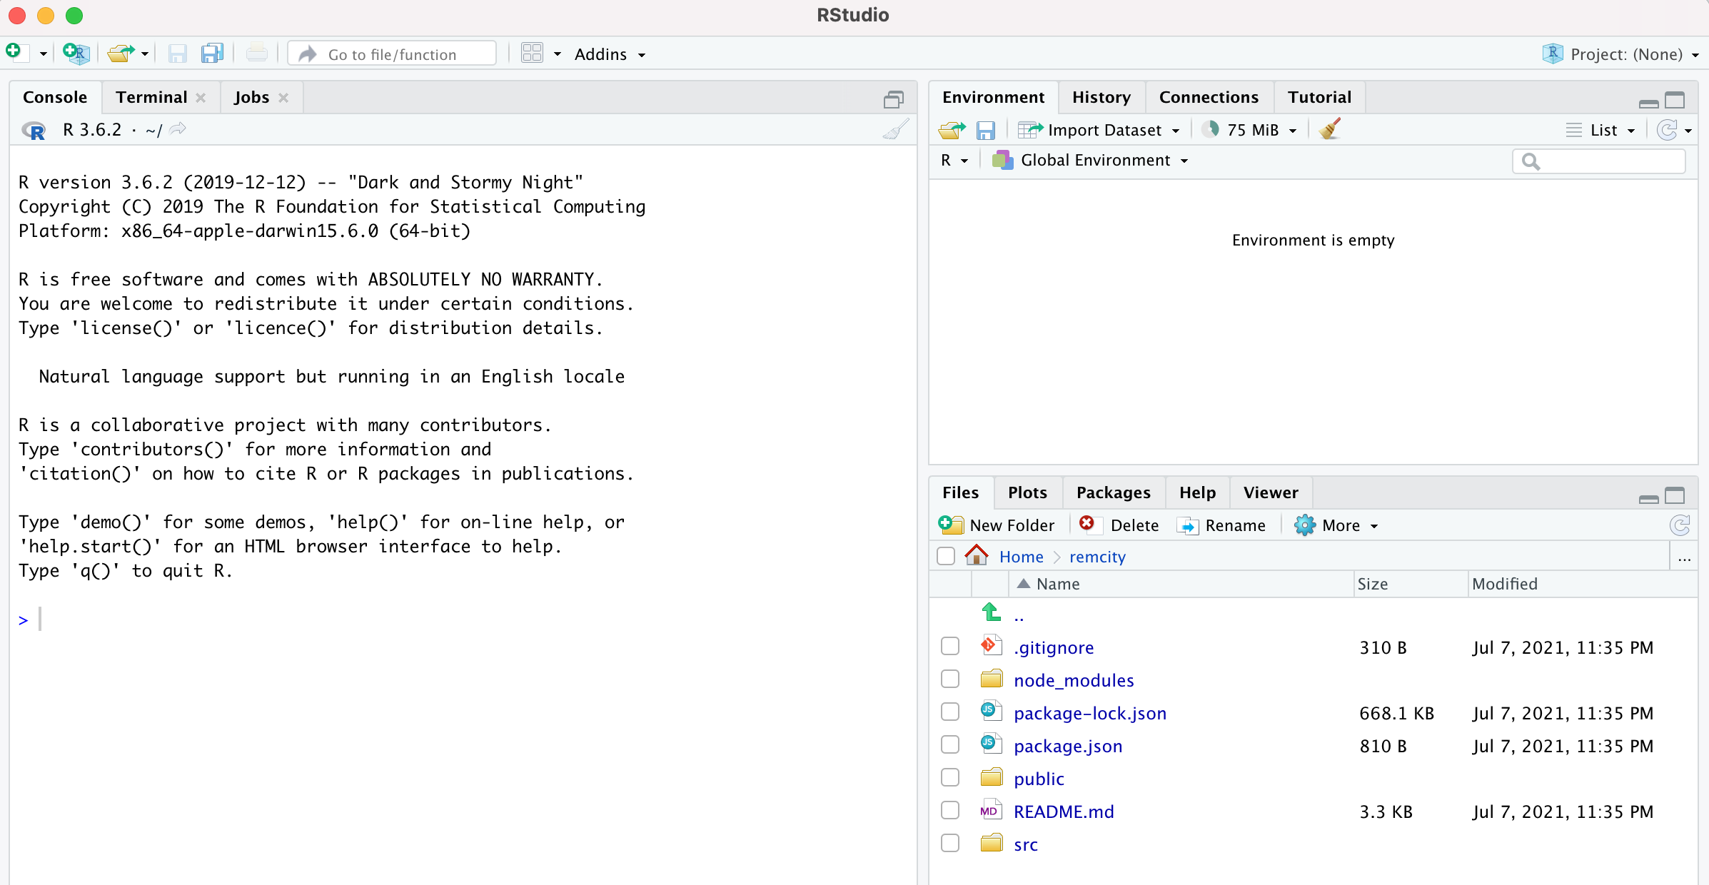Check the box next to .gitignore

tap(950, 647)
